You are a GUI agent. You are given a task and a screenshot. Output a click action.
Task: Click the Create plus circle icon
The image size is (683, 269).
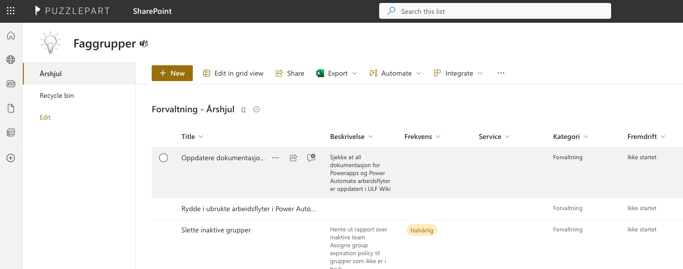tap(11, 158)
